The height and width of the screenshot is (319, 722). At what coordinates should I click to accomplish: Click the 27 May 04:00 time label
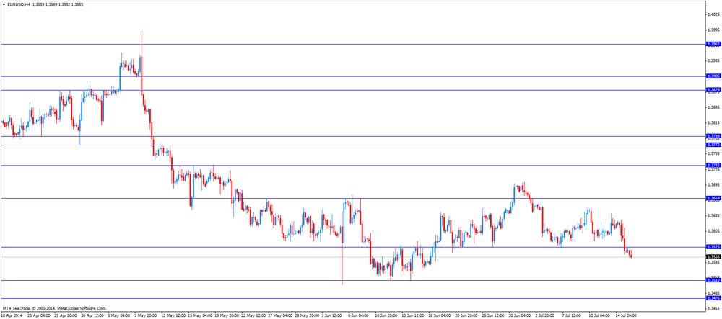279,316
